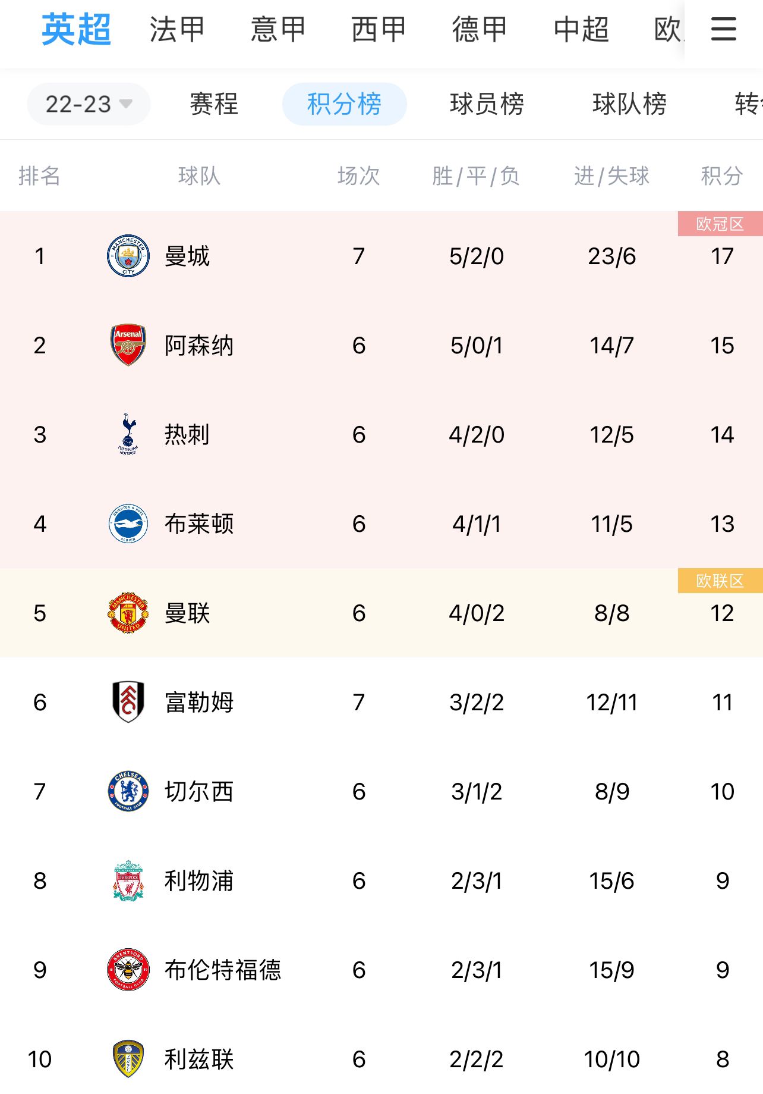Open the 赛程 schedule tab
This screenshot has width=763, height=1094.
[214, 104]
